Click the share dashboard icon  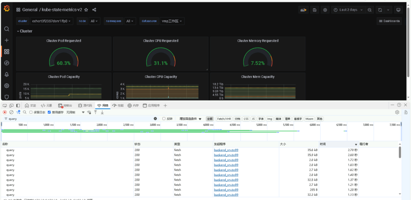(x=94, y=10)
